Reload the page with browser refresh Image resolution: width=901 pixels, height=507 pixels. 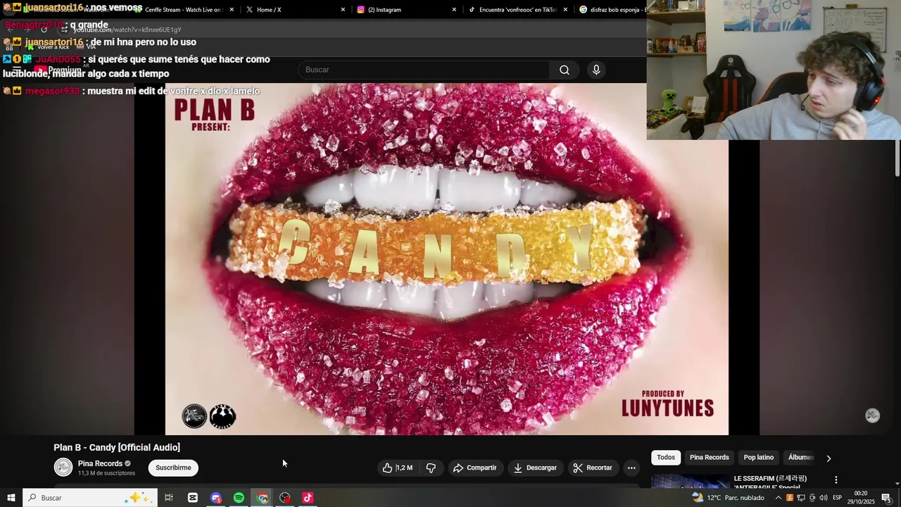(x=44, y=30)
